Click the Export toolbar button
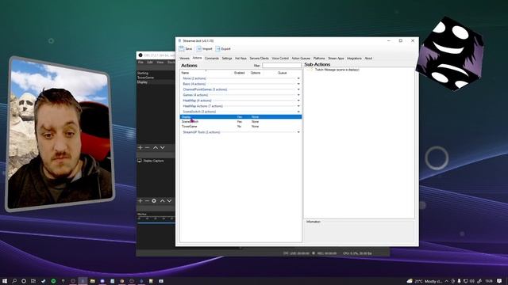The image size is (508, 285). (223, 49)
